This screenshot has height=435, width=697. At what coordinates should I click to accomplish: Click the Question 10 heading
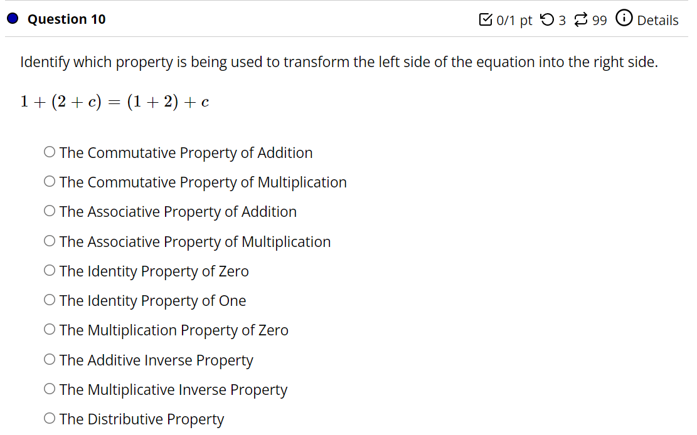point(66,19)
